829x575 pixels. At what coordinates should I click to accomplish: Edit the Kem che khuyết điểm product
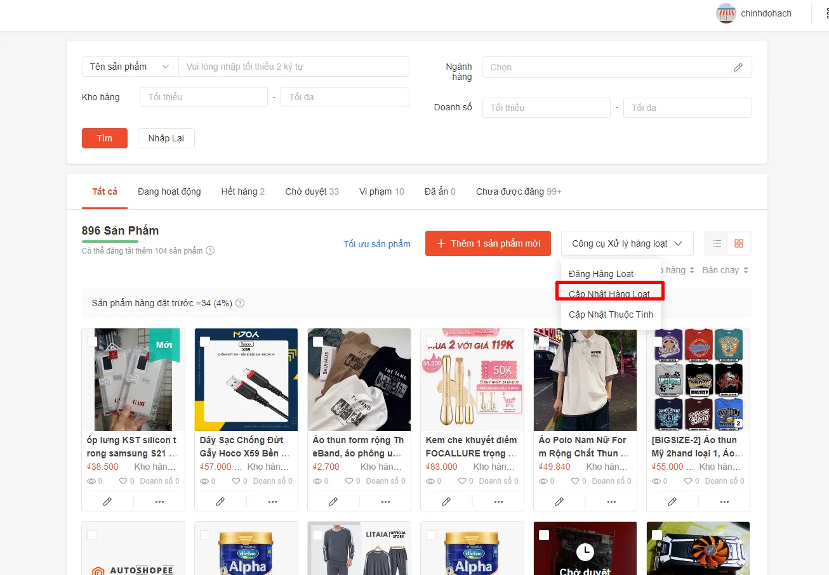[446, 501]
